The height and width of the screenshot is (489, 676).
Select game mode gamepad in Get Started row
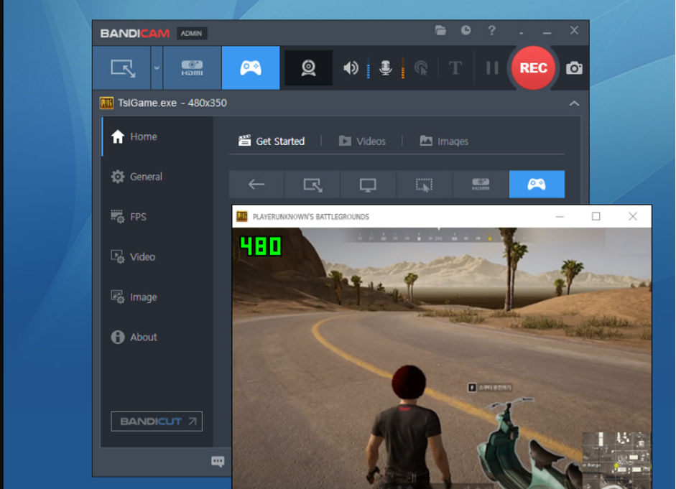click(x=537, y=185)
